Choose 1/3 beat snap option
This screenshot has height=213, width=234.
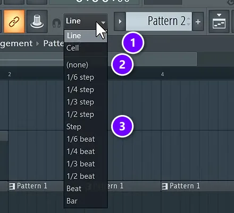click(86, 164)
